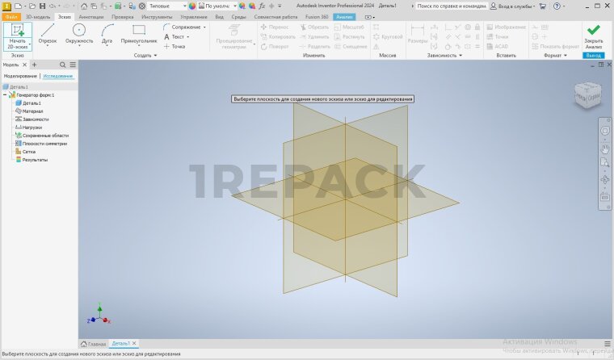Select the Отрезок line tool
Screen dimensions: 614x360
pos(48,33)
